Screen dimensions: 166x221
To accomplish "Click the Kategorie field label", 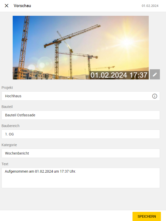I will pos(9,145).
